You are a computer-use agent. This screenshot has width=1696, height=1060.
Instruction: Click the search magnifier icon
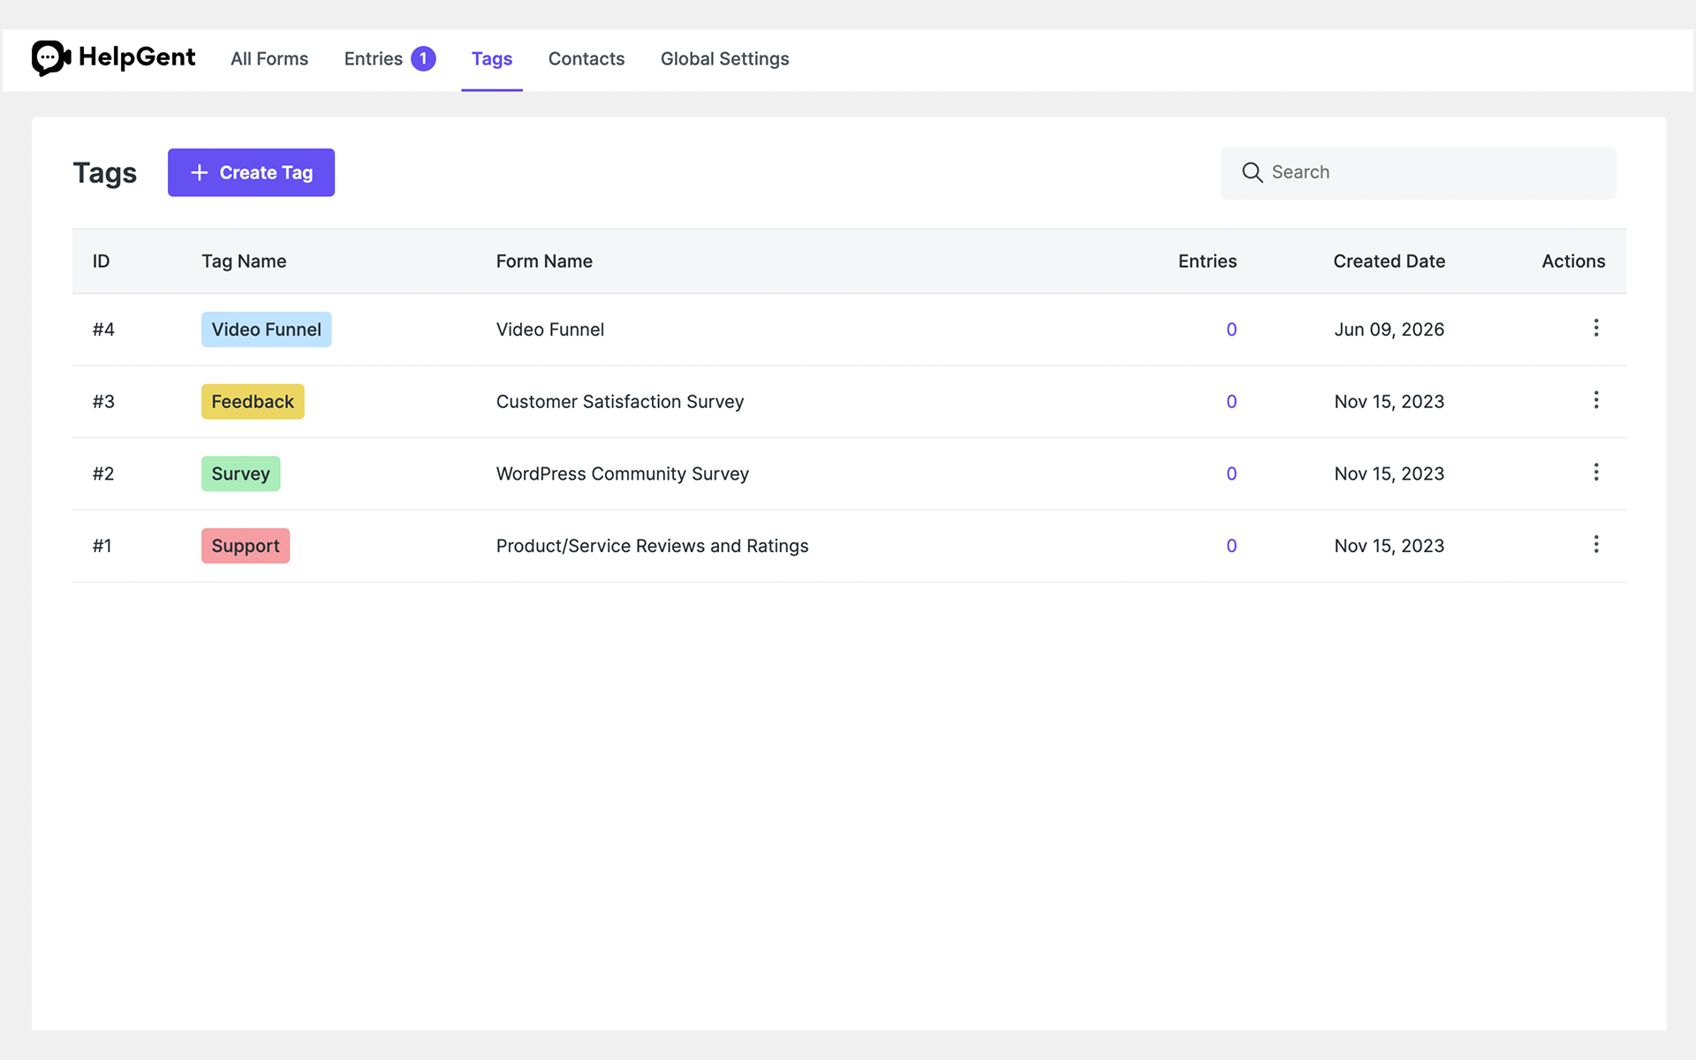point(1252,172)
